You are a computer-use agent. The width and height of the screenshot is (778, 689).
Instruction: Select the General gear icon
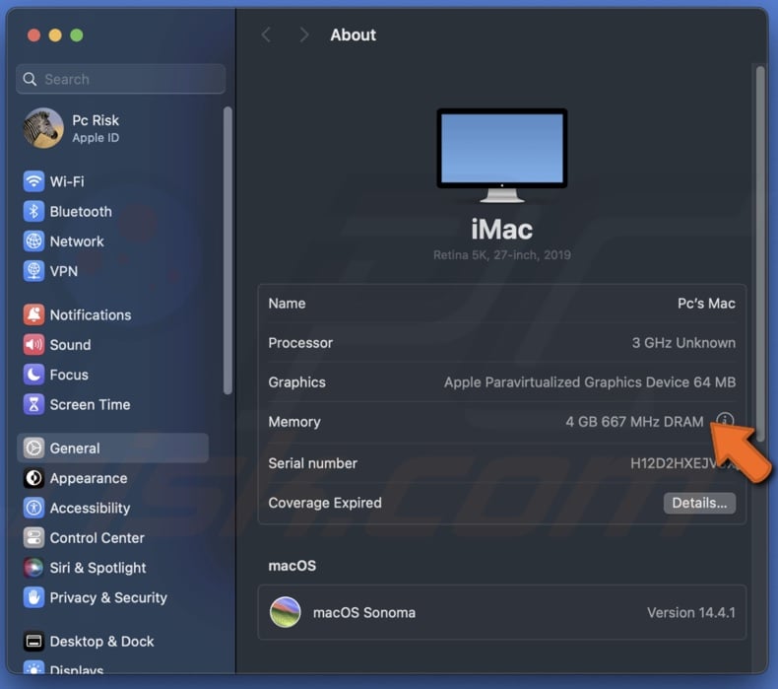pyautogui.click(x=33, y=448)
